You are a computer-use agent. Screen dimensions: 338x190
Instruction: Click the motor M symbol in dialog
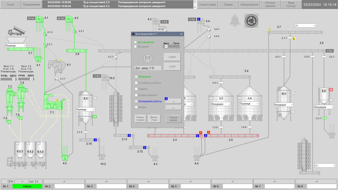pyautogui.click(x=148, y=59)
